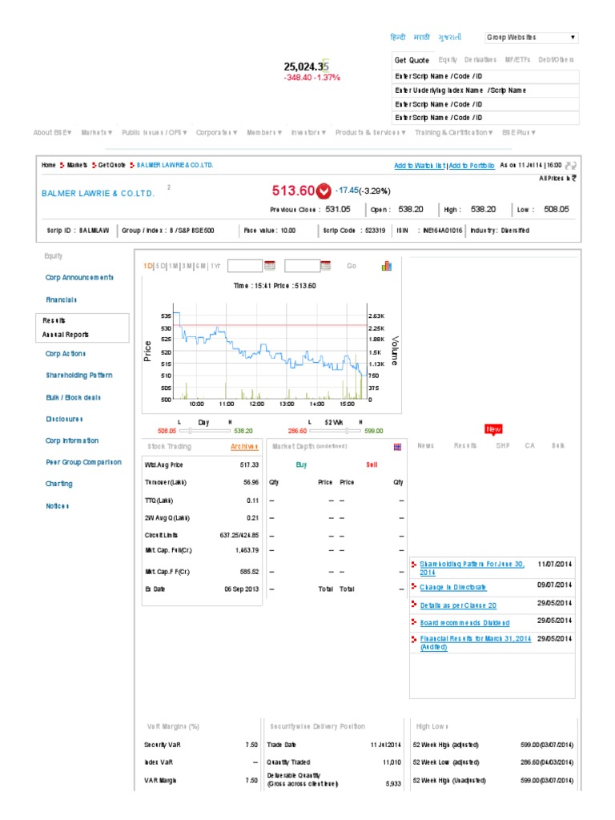Screen dimensions: 615x820
Task: Switch language to Hindi
Action: point(398,37)
